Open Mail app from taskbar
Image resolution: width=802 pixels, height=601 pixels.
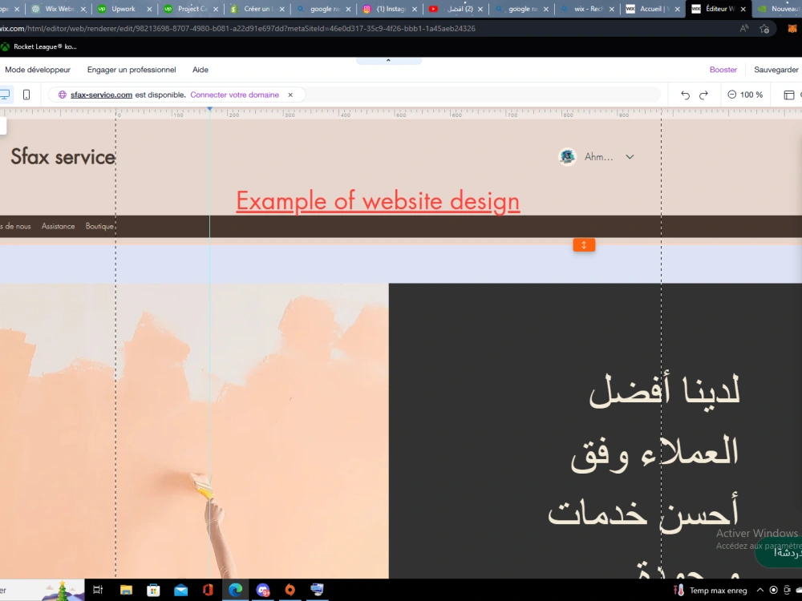tap(180, 590)
